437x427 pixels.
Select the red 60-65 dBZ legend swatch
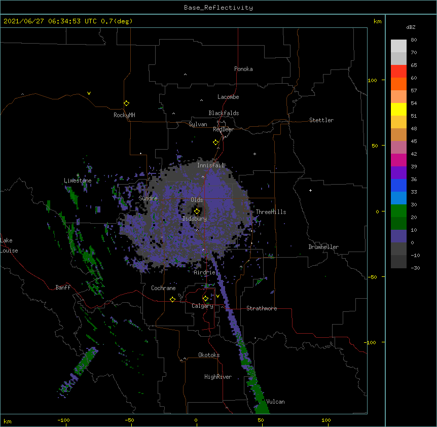click(x=398, y=71)
